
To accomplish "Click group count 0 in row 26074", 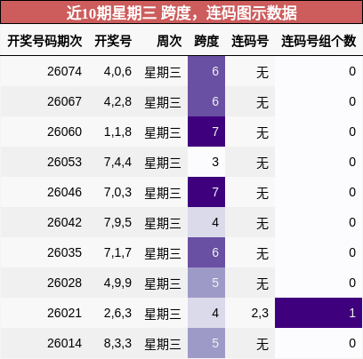I will pyautogui.click(x=352, y=71).
